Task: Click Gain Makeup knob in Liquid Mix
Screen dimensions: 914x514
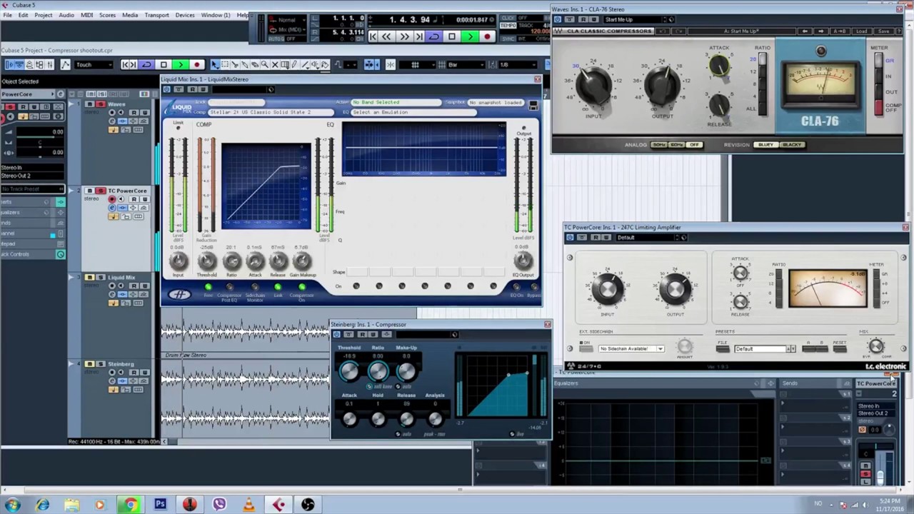Action: pyautogui.click(x=302, y=261)
